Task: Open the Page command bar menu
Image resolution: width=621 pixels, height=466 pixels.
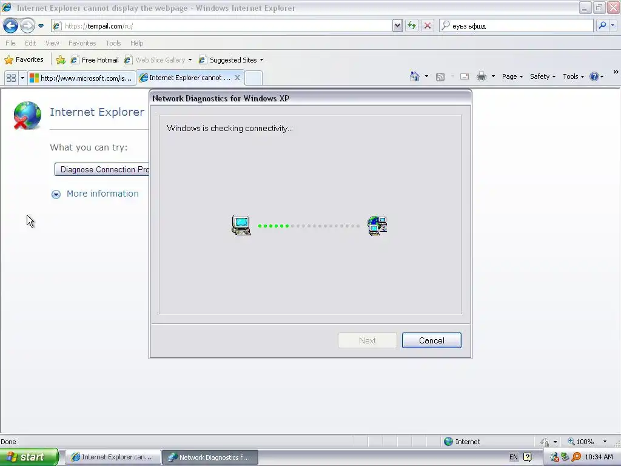Action: pyautogui.click(x=512, y=76)
